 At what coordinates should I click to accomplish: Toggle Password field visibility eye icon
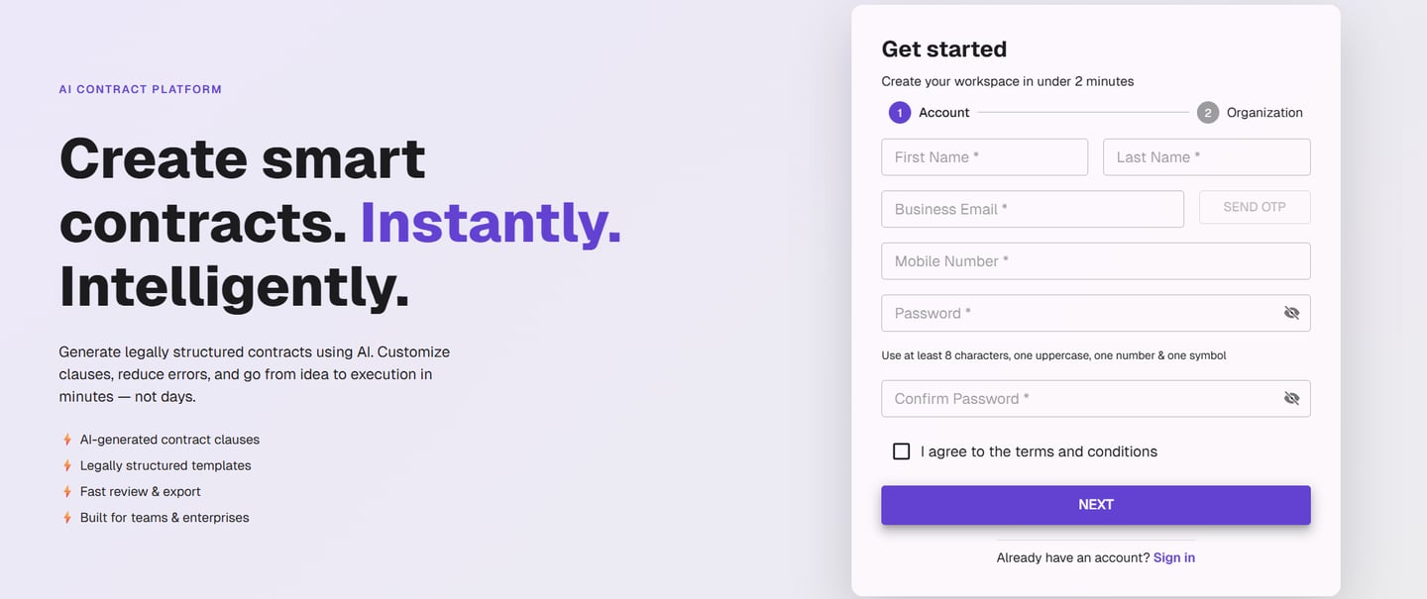point(1291,313)
